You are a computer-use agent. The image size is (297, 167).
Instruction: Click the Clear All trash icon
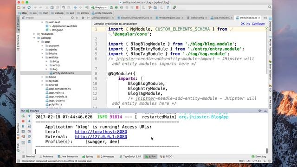pyautogui.click(x=29, y=141)
